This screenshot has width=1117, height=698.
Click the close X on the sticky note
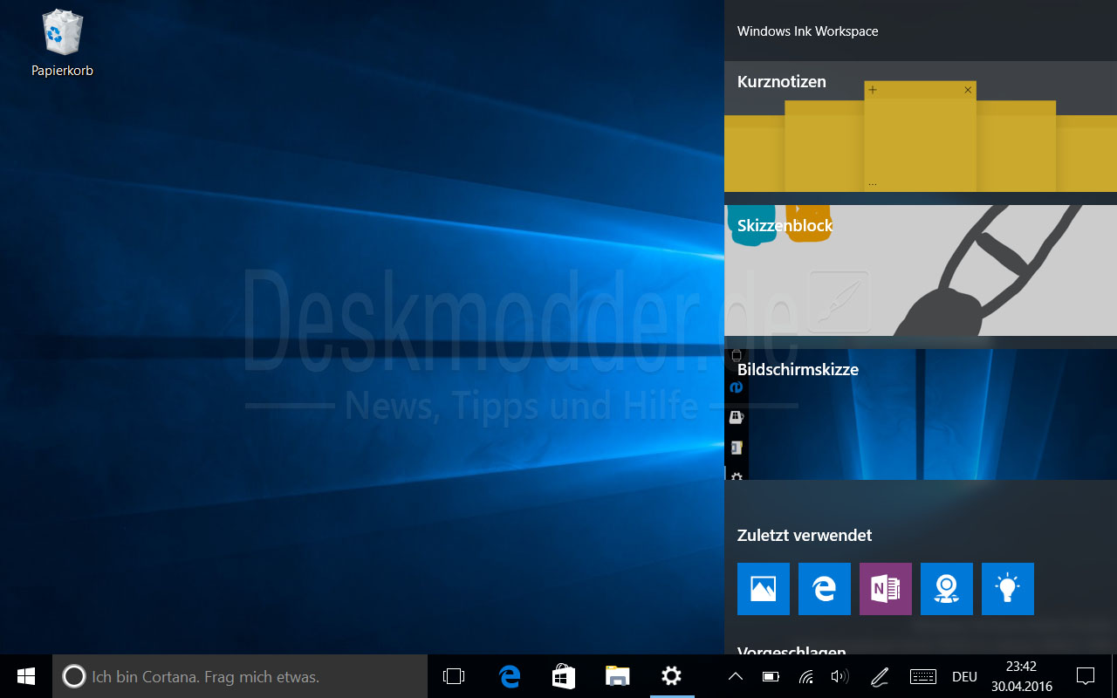point(968,90)
